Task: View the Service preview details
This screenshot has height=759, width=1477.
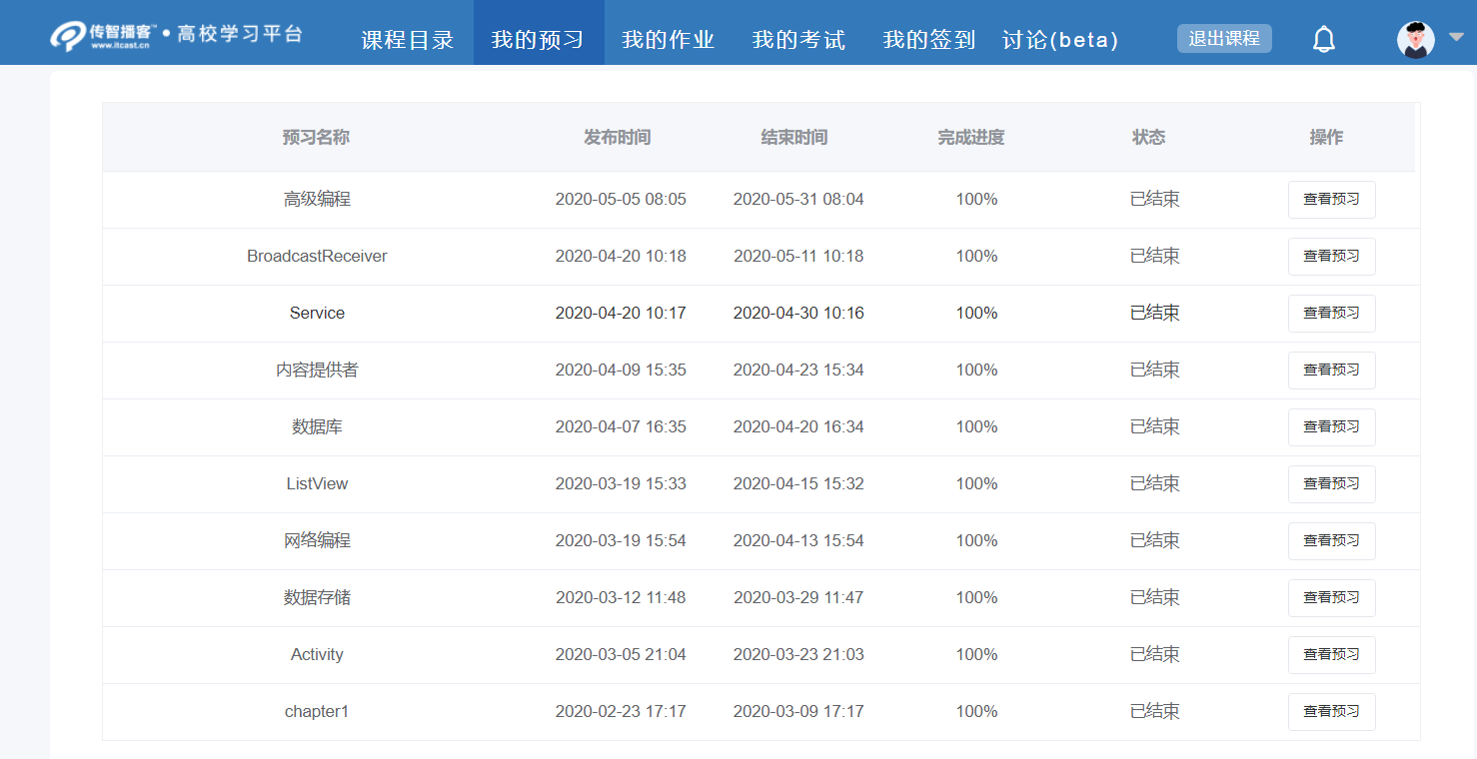Action: coord(1331,313)
